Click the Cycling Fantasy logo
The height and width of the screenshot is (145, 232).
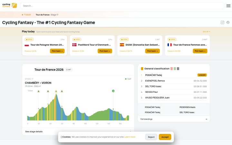[x=10, y=5]
